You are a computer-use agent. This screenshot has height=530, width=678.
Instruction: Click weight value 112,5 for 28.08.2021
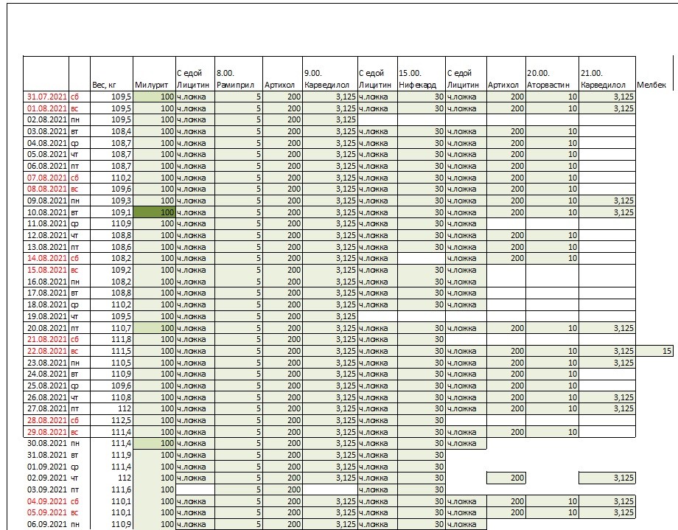click(111, 420)
